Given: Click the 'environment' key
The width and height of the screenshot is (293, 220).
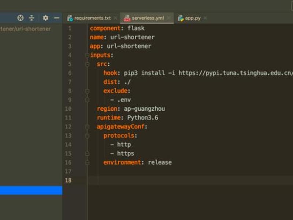Looking at the screenshot, I should tap(122, 162).
